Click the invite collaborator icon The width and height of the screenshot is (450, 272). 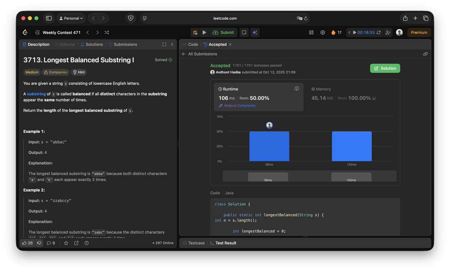388,33
